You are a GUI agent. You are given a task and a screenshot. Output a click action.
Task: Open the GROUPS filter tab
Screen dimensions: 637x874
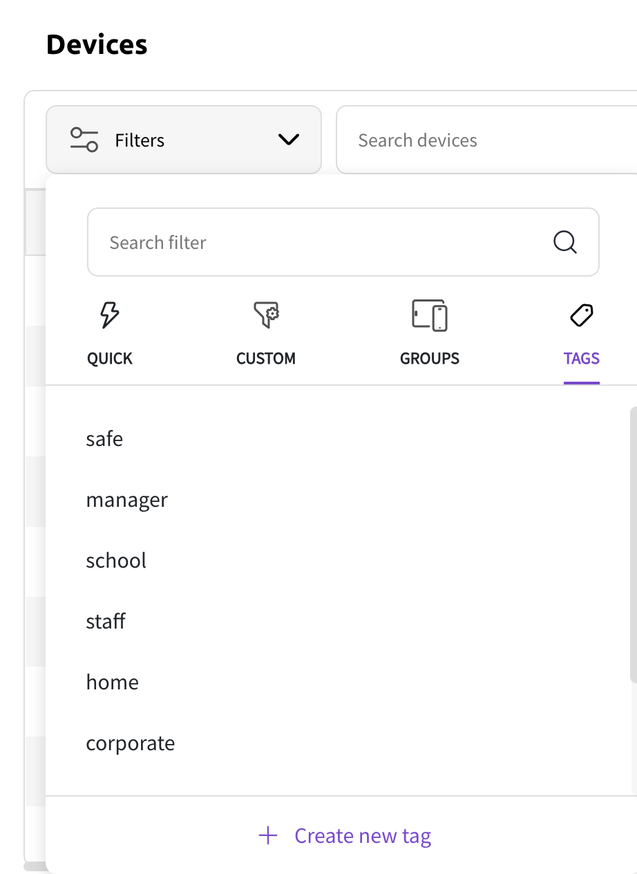pos(429,358)
